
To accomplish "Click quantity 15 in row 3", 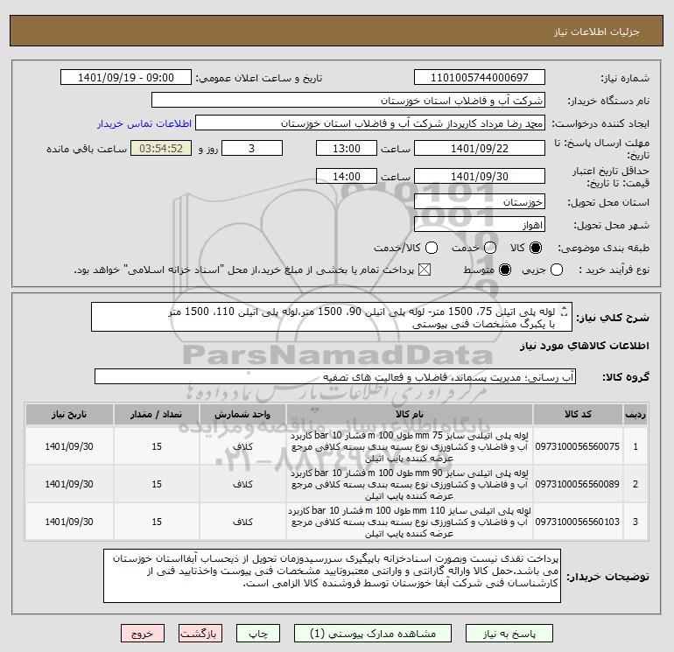I will point(157,522).
